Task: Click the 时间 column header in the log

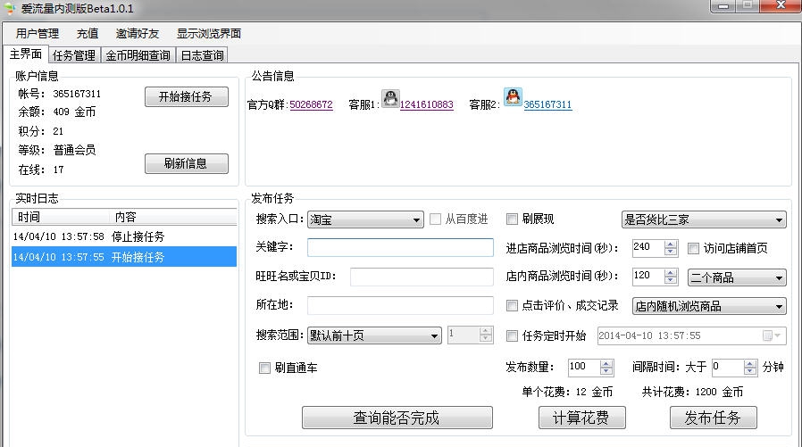Action: point(61,217)
